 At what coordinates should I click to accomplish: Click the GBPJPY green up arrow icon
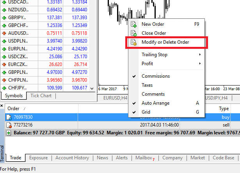pos(4,18)
